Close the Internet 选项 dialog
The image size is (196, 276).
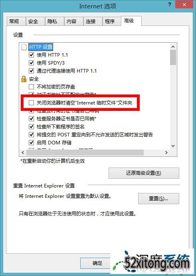(x=184, y=4)
